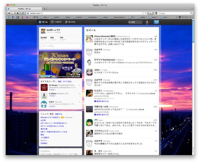Open the Facebook bookmark icon
The width and height of the screenshot is (200, 163).
[13, 17]
